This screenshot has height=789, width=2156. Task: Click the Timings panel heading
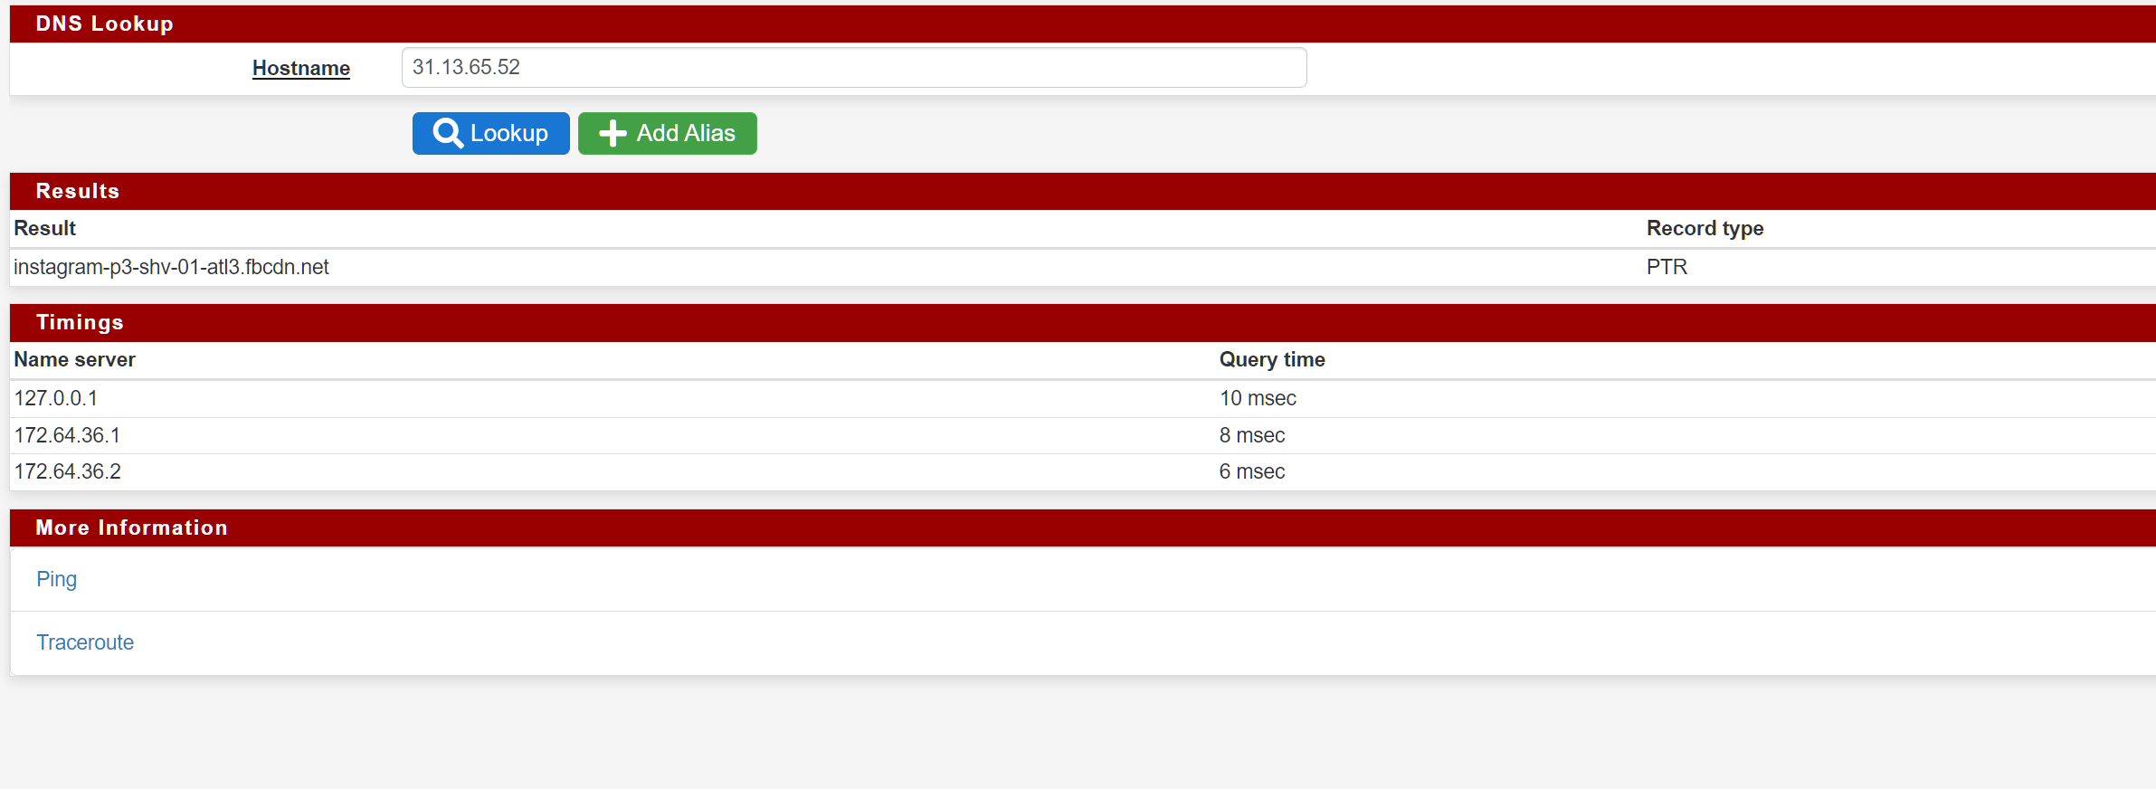pyautogui.click(x=80, y=322)
